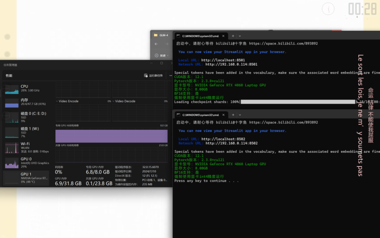This screenshot has height=238, width=380.
Task: Close the upper cmd.exe tab
Action: (224, 36)
